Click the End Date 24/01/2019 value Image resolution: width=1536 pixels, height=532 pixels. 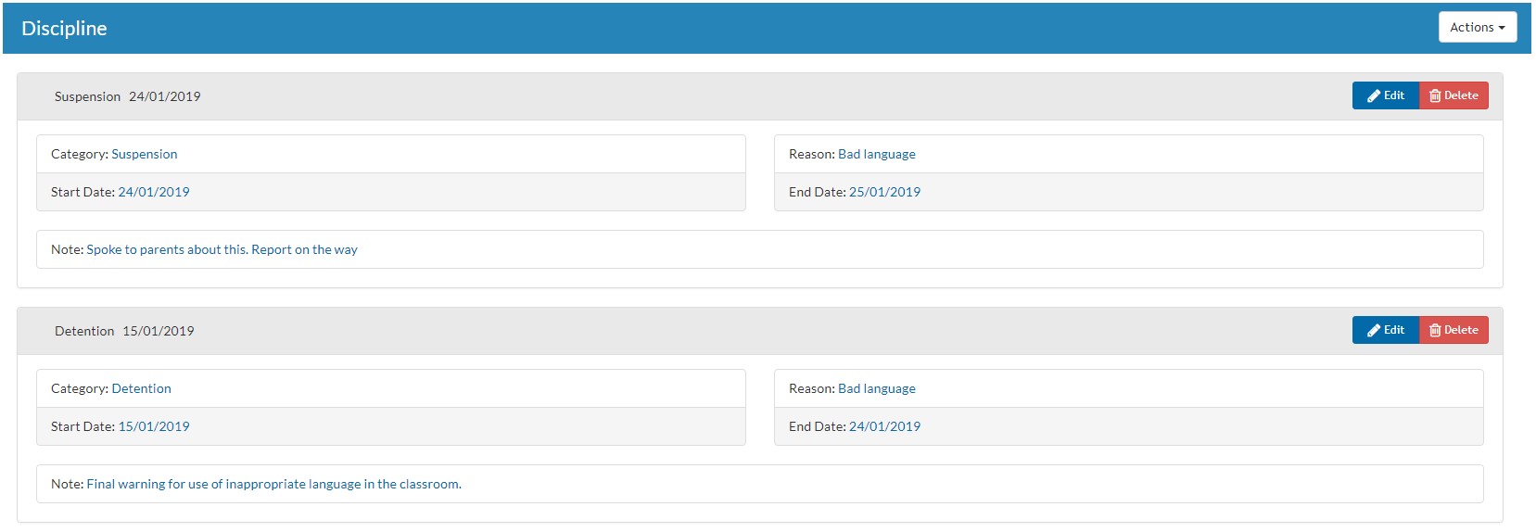click(884, 426)
